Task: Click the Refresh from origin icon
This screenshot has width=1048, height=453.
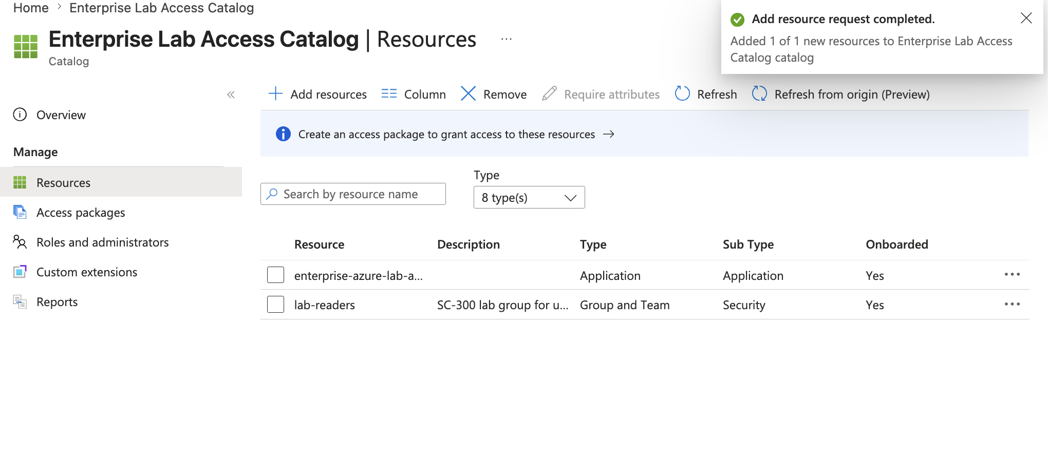Action: click(x=759, y=93)
